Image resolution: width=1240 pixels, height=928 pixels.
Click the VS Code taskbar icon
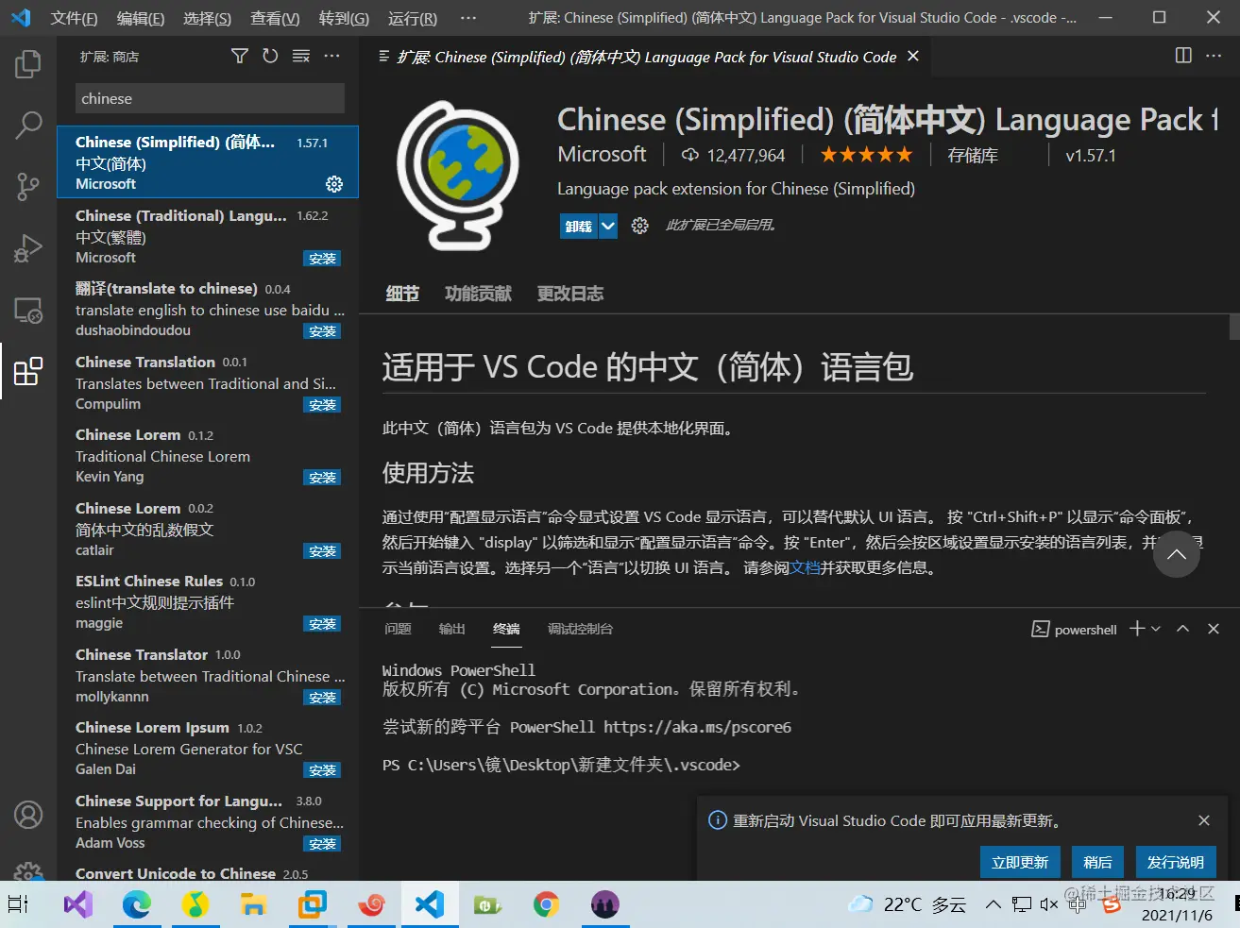pos(430,904)
